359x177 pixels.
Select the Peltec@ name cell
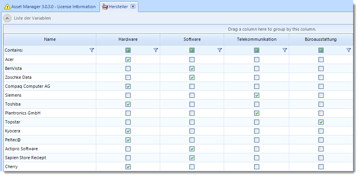point(50,140)
